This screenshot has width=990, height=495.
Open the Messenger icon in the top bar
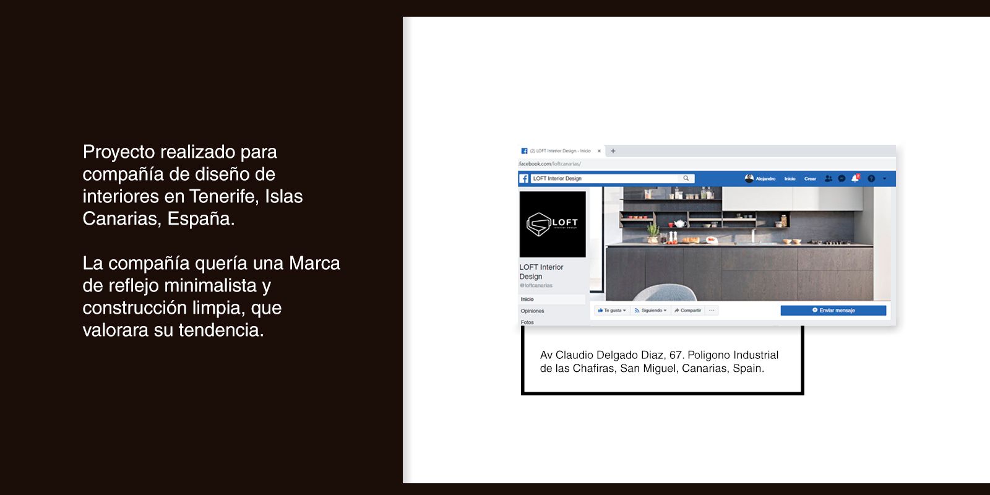tap(841, 178)
